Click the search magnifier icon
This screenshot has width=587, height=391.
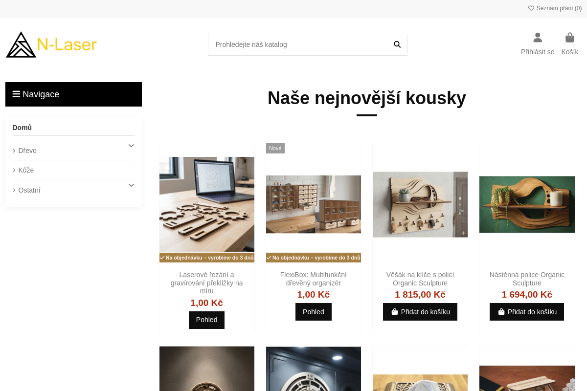[x=397, y=44]
